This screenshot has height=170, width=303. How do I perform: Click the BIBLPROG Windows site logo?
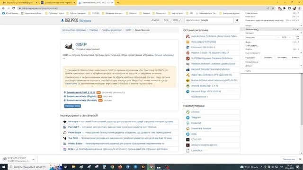pyautogui.click(x=76, y=20)
